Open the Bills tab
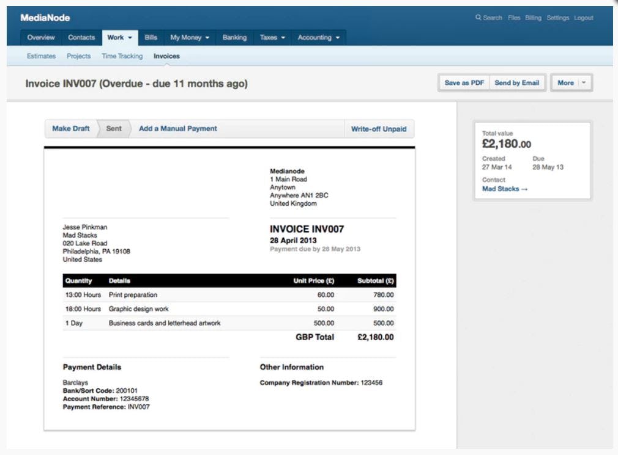This screenshot has height=455, width=618. [151, 37]
